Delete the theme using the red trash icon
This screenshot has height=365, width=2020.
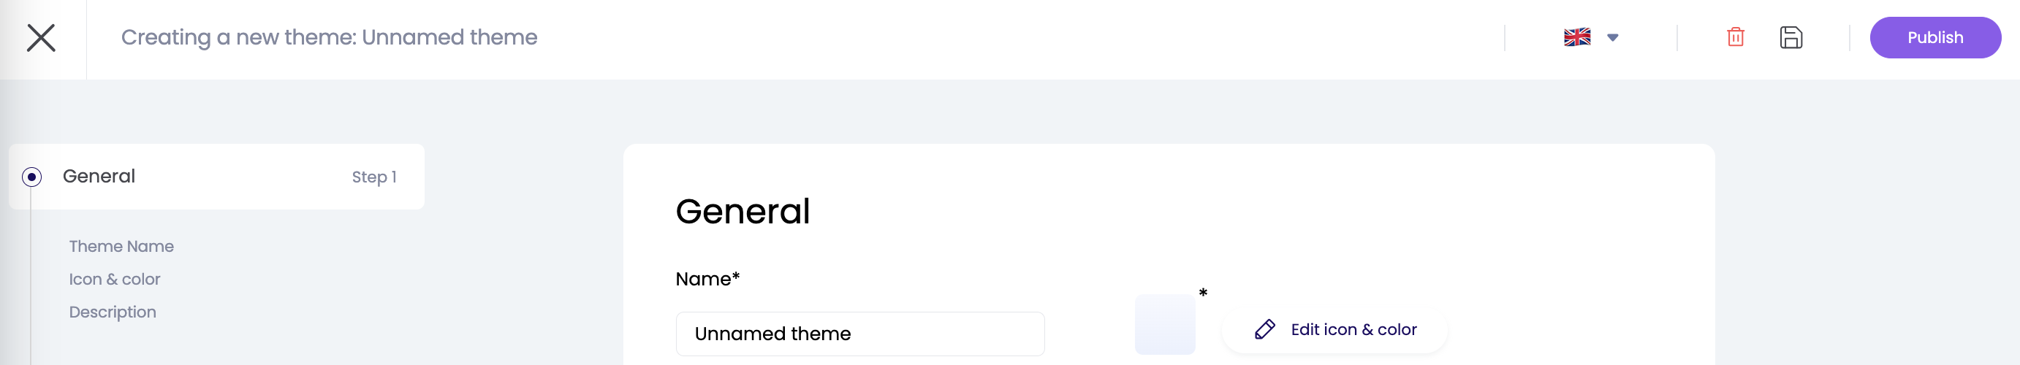[1736, 38]
